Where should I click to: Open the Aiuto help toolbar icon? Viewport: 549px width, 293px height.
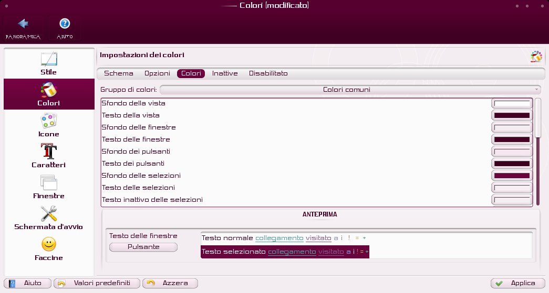tap(65, 28)
